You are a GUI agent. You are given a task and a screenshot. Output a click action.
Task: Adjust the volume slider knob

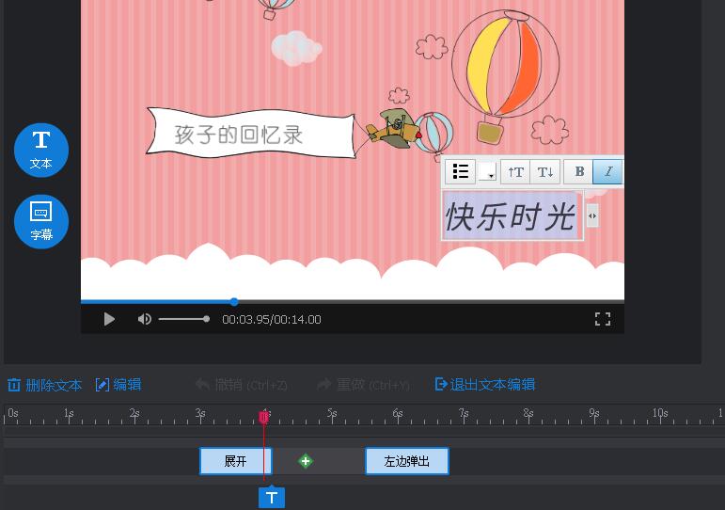click(206, 319)
